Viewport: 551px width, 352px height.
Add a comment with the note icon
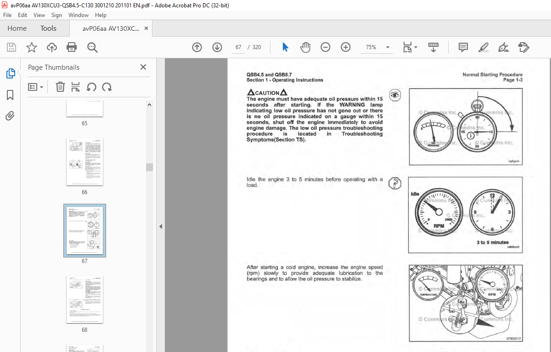click(x=463, y=47)
